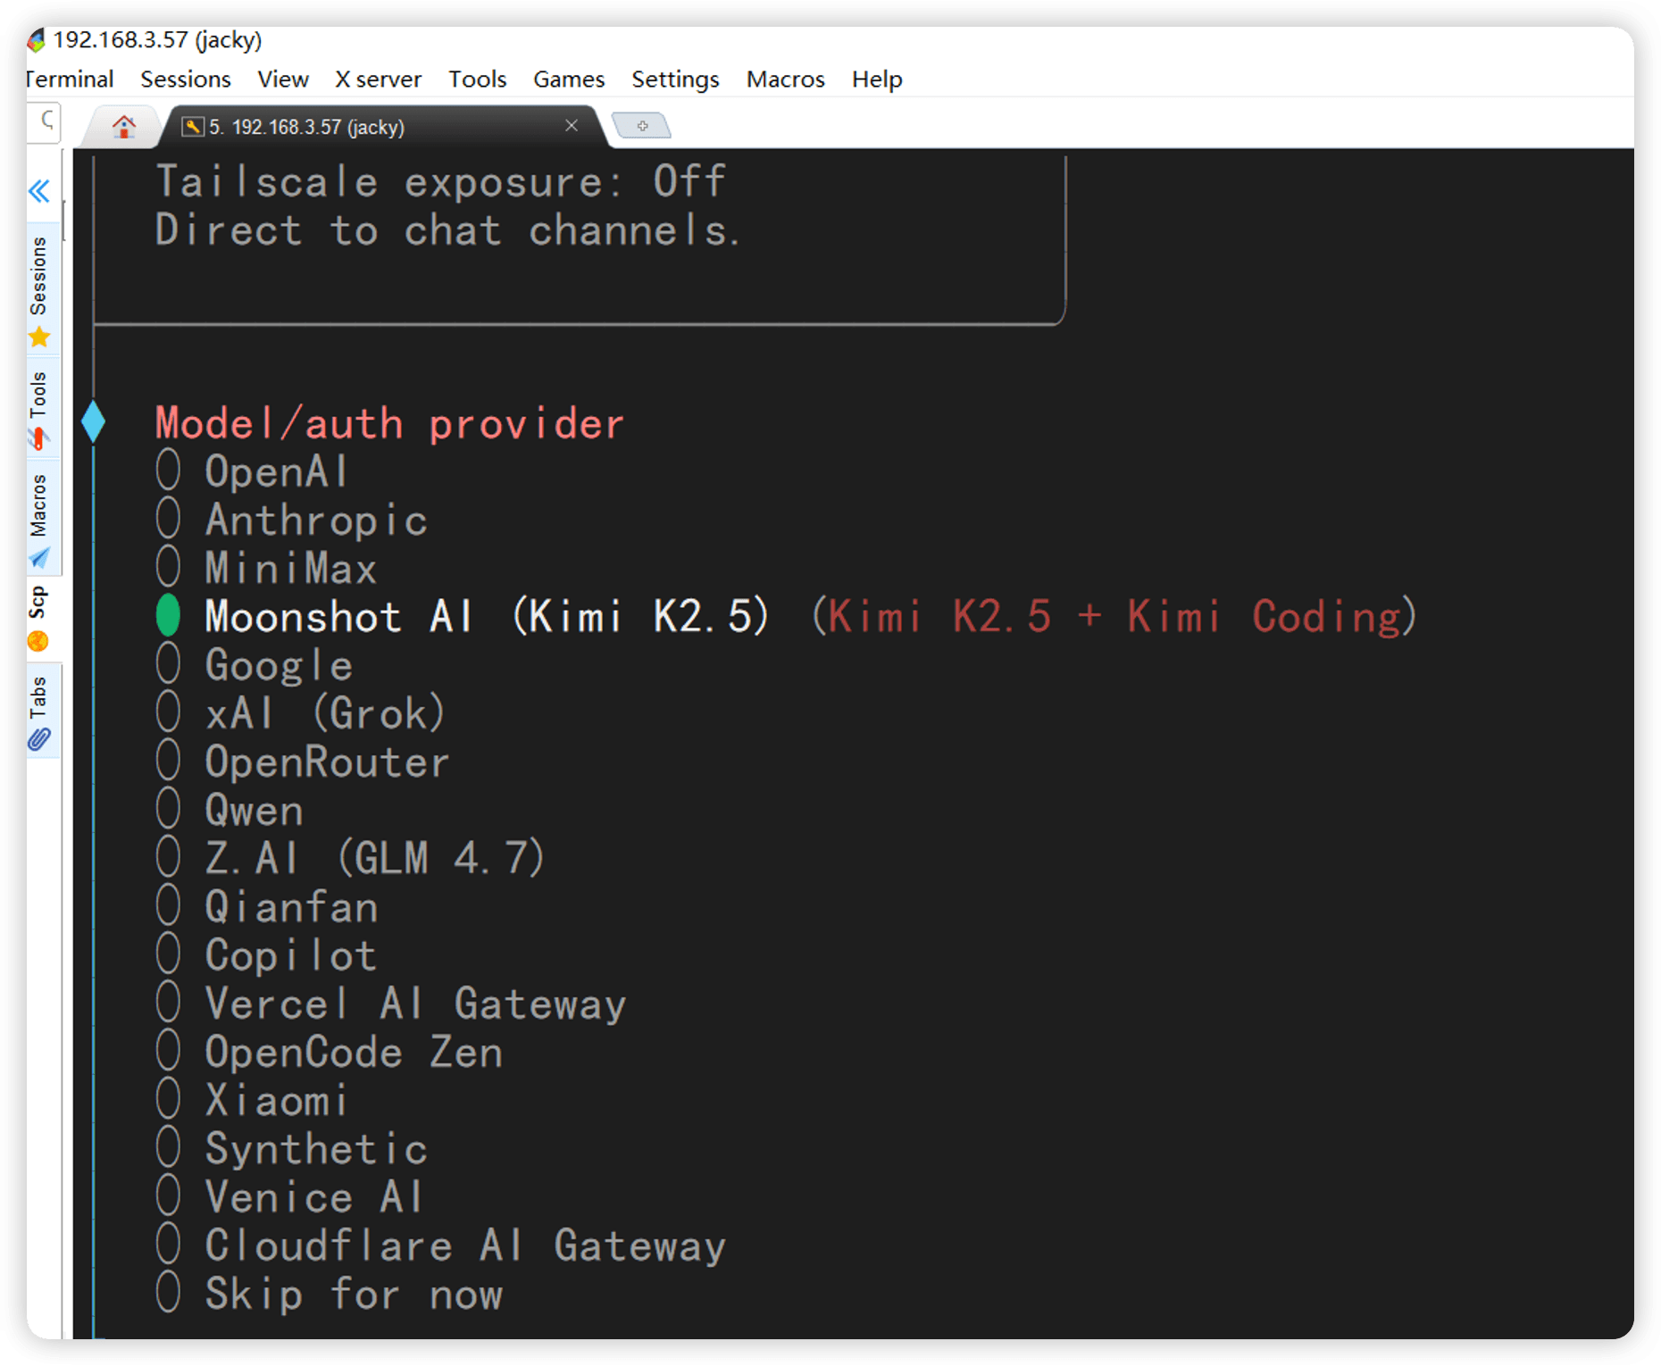Select the Anthropic provider option
The image size is (1661, 1366).
pyautogui.click(x=291, y=520)
